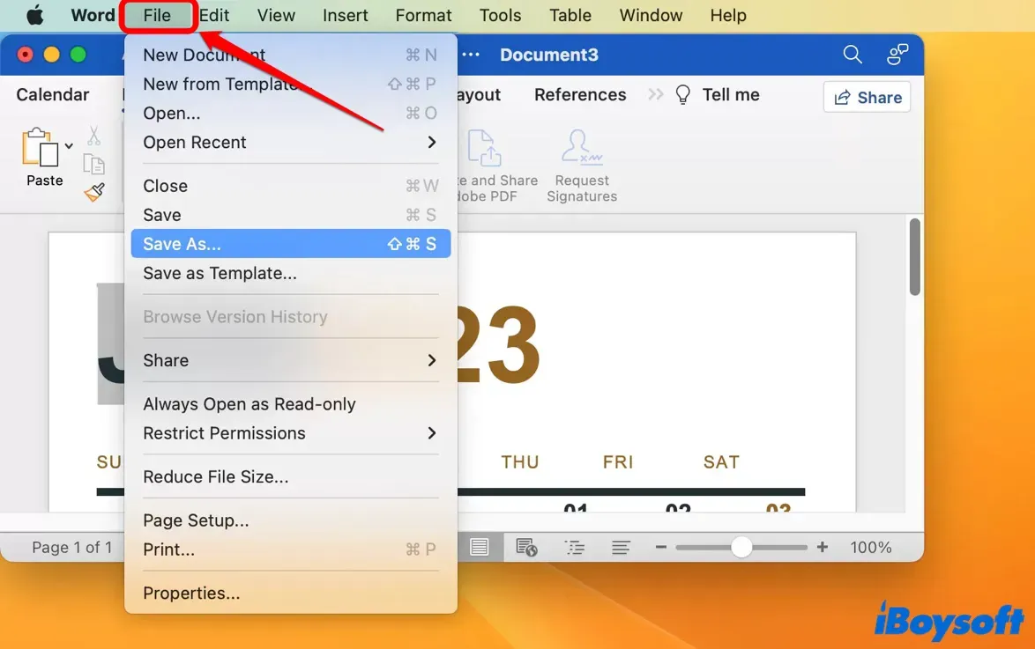Click the vertical scrollbar thumb
This screenshot has height=649, width=1035.
[914, 256]
